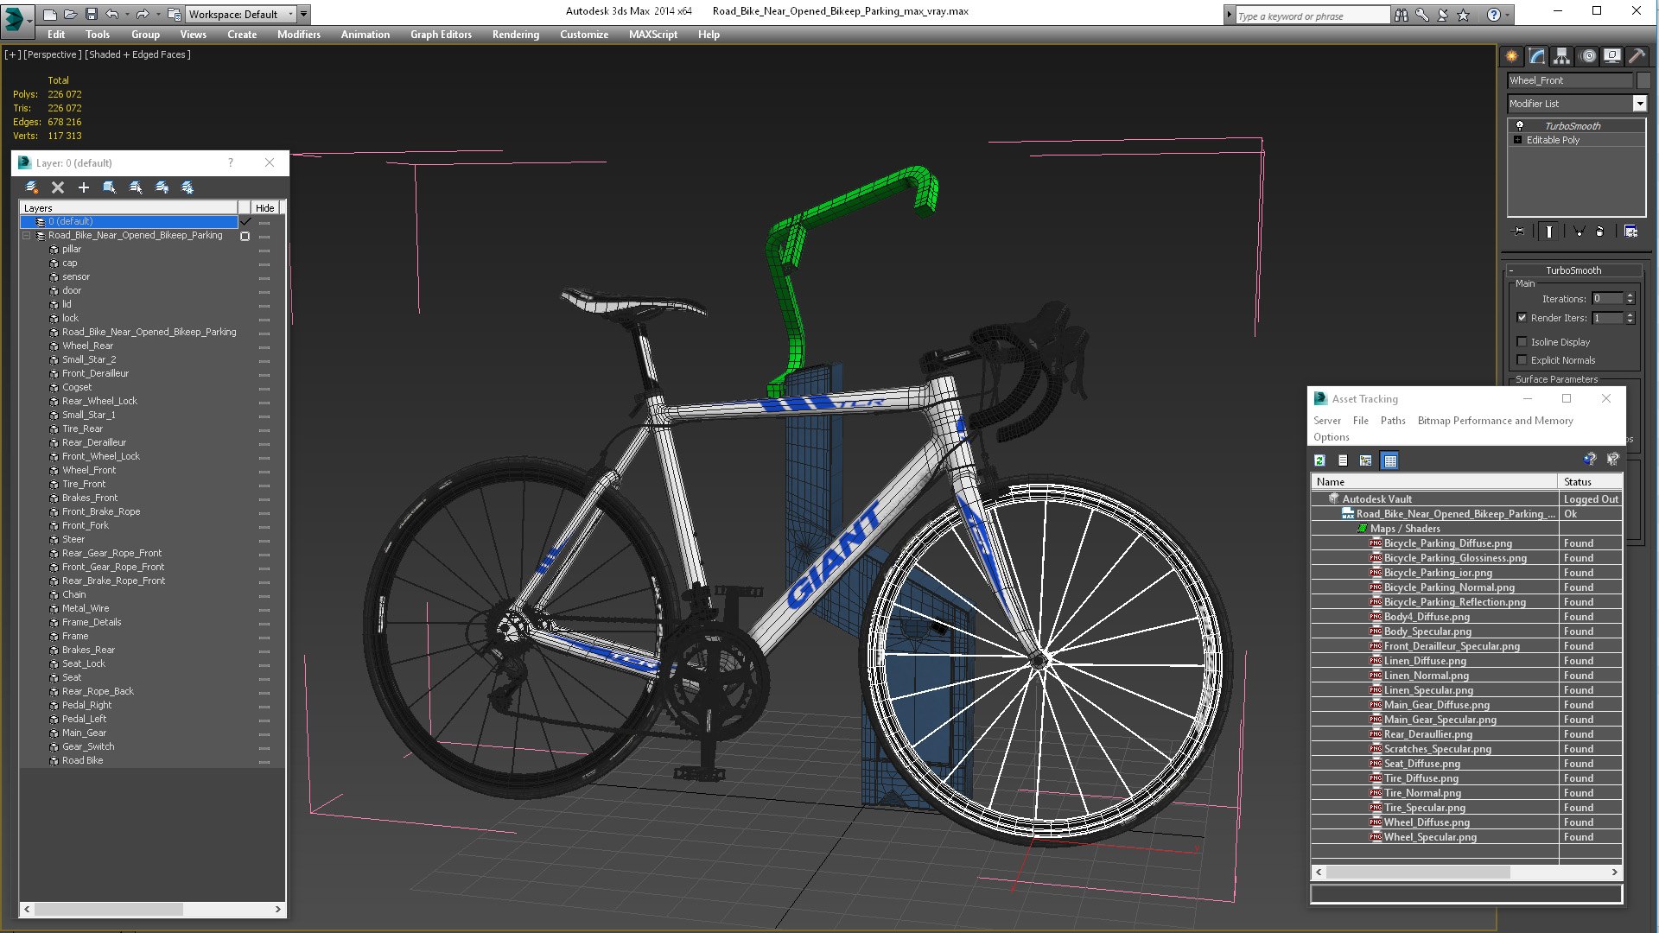Viewport: 1659px width, 933px height.
Task: Click the Redo arrow icon
Action: [x=143, y=15]
